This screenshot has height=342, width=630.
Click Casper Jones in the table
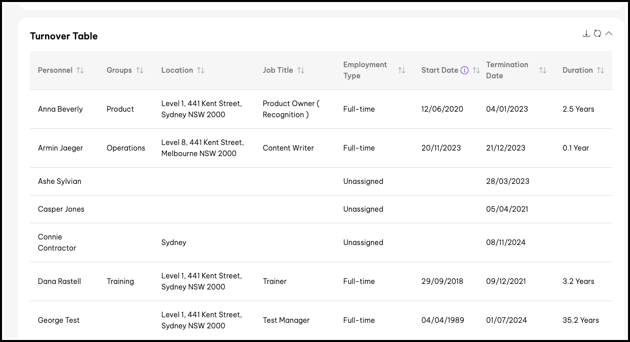[61, 209]
